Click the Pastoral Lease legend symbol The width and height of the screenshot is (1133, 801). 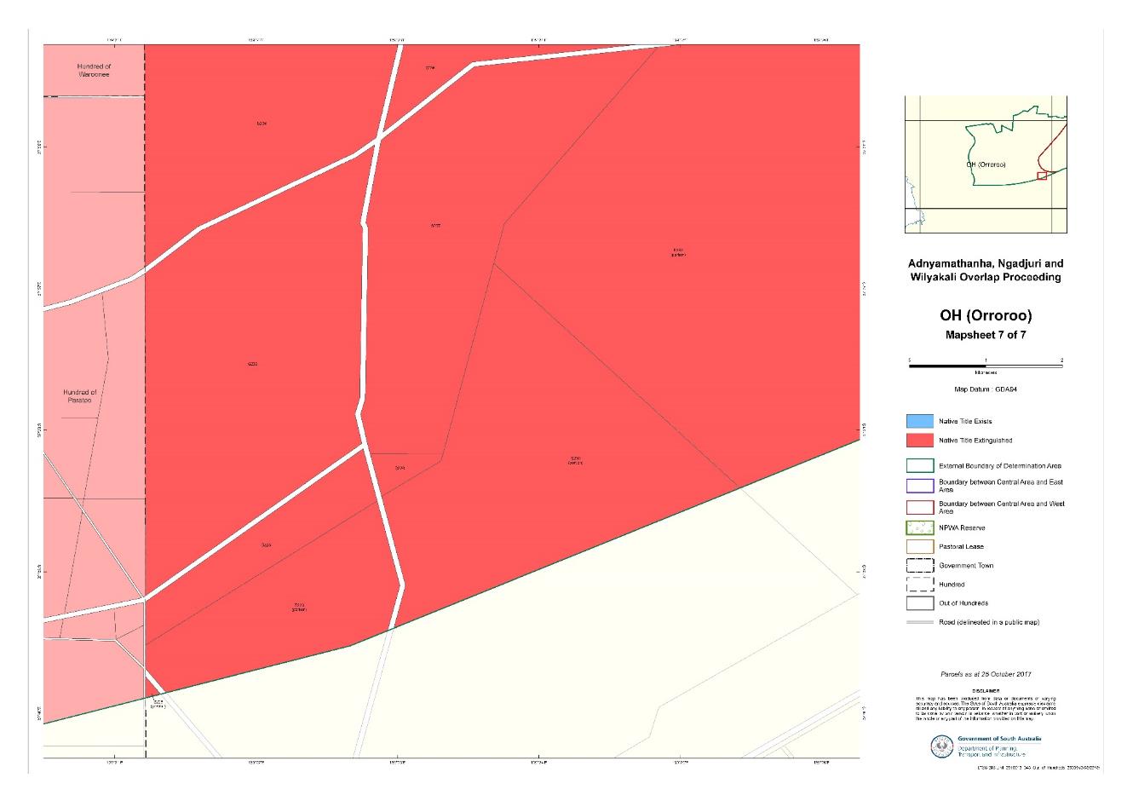(x=920, y=546)
